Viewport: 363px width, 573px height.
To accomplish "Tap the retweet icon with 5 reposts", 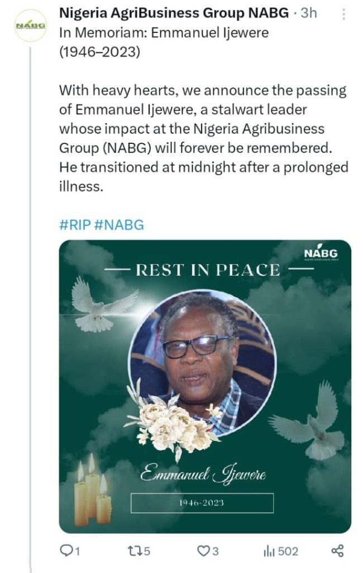I will (134, 551).
